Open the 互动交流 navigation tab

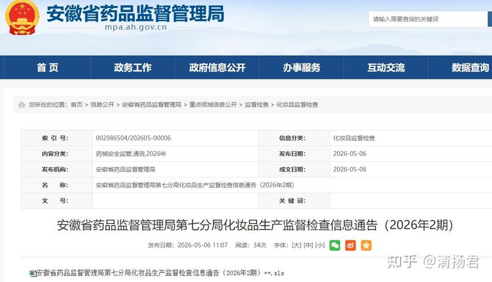click(386, 67)
